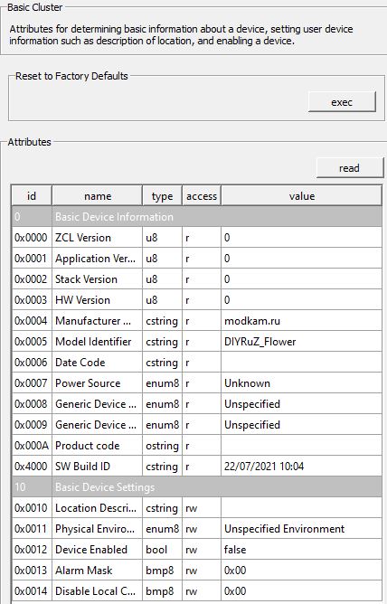387x604 pixels.
Task: Click the exec button for factory reset
Action: click(x=342, y=102)
